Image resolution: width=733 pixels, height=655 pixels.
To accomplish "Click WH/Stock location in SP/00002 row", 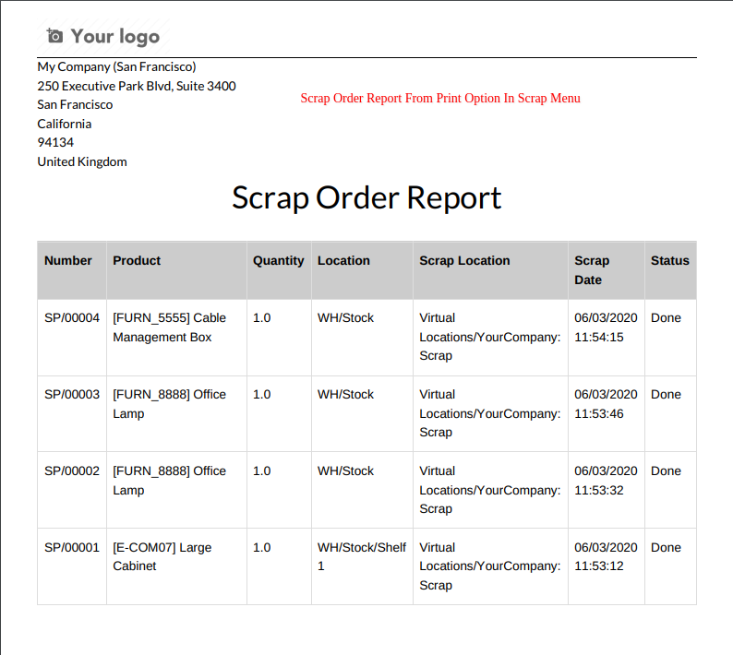I will pos(345,471).
